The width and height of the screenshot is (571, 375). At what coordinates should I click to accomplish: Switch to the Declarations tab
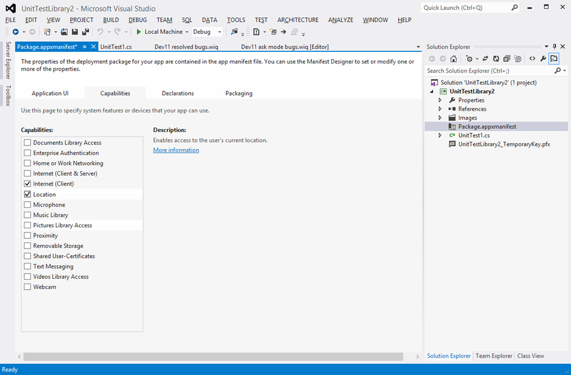[x=178, y=93]
